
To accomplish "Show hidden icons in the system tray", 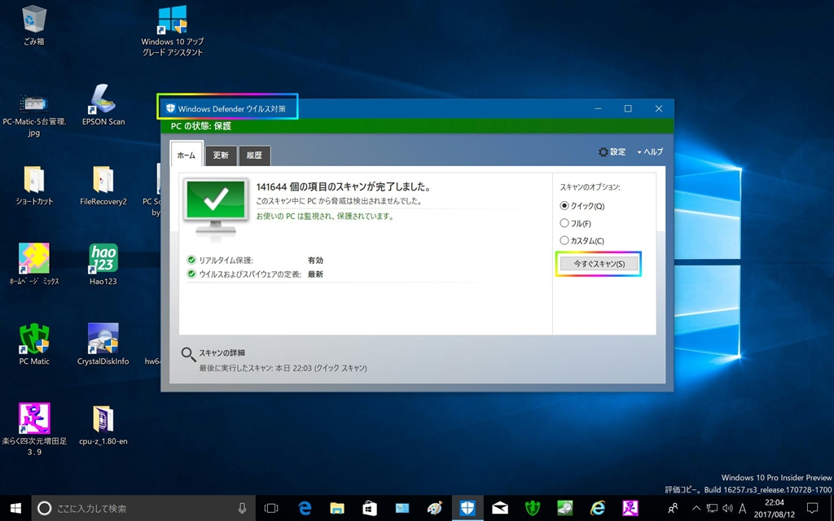I will point(696,508).
